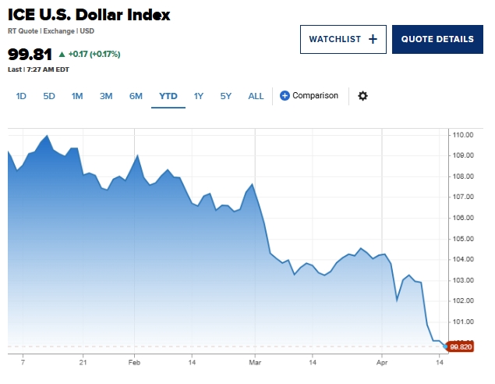Click the blue plus Comparison icon
Image resolution: width=495 pixels, height=384 pixels.
click(285, 96)
